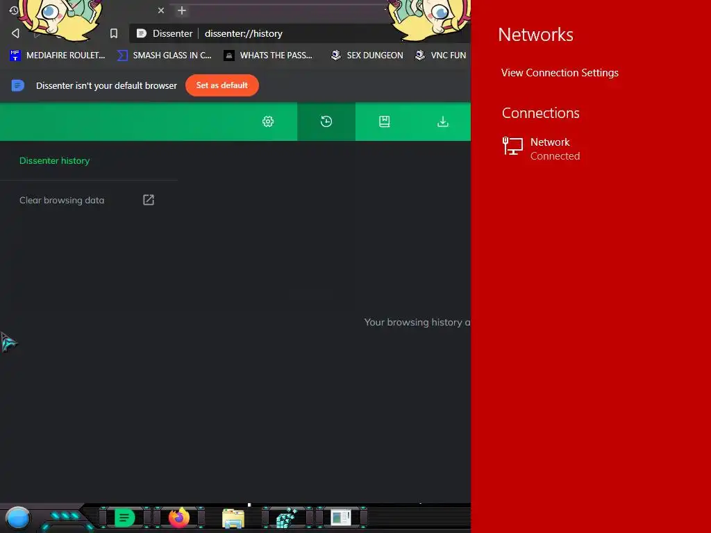Open the external link icon beside Clear browsing data
This screenshot has height=533, width=711.
click(x=149, y=200)
